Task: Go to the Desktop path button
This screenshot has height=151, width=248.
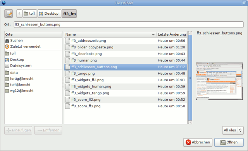Action: click(49, 14)
